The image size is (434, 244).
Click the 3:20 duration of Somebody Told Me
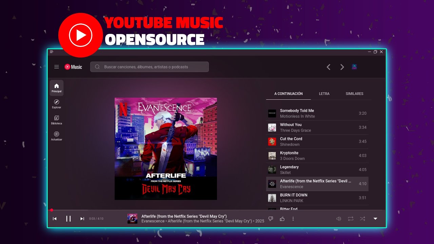(362, 114)
